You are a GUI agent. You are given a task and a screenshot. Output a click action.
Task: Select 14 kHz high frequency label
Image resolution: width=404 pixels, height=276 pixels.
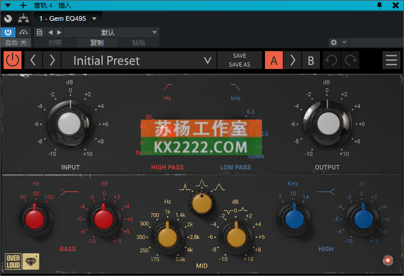pyautogui.click(x=306, y=197)
